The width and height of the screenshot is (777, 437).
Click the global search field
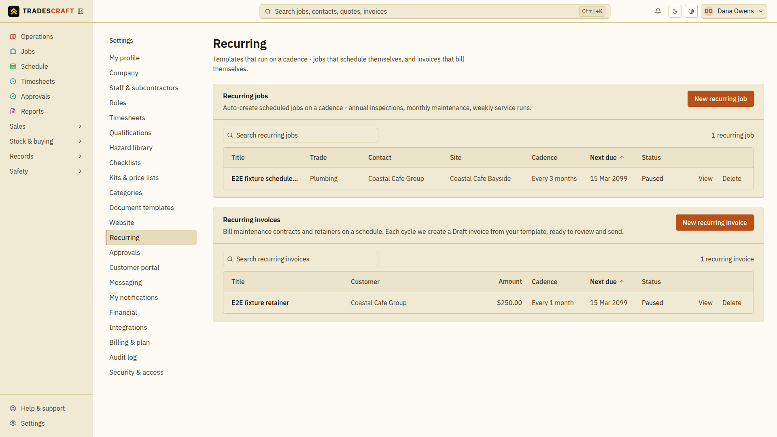pos(435,11)
